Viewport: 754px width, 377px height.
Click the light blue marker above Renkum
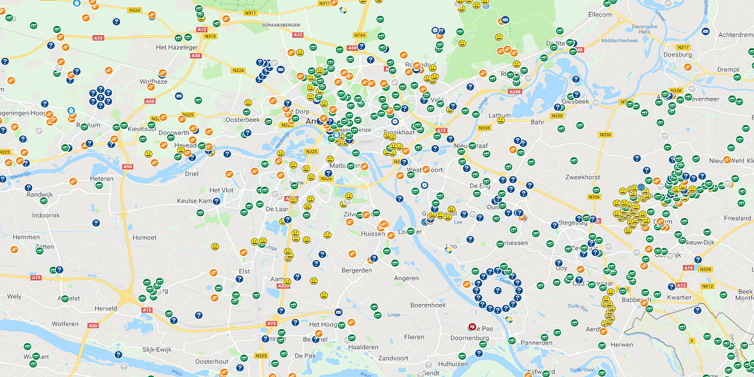(71, 110)
